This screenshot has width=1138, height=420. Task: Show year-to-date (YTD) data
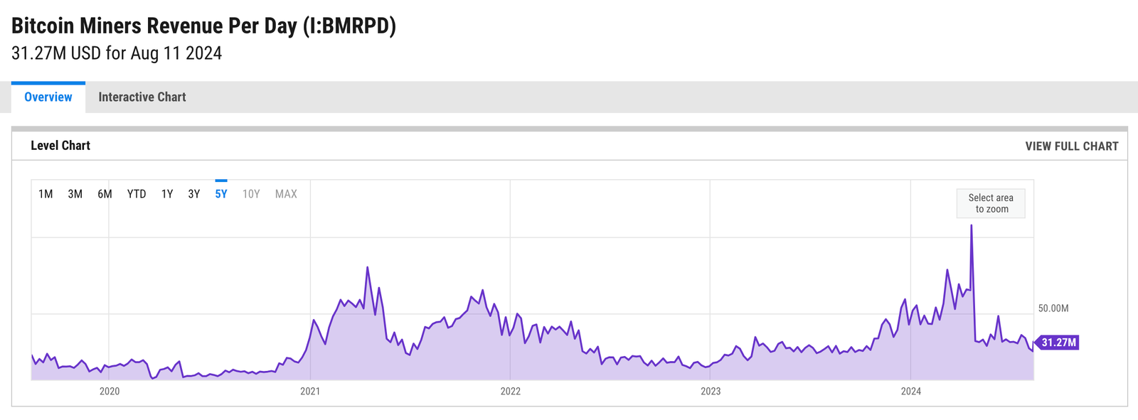(137, 194)
